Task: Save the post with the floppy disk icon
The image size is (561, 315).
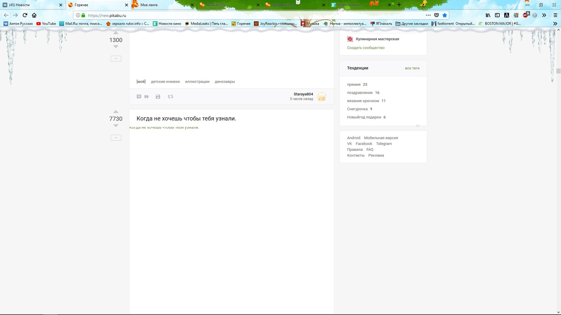Action: point(158,97)
